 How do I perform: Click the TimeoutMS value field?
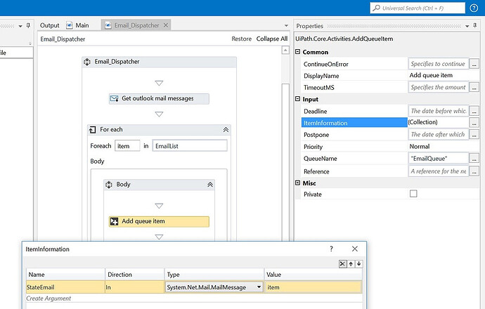(x=438, y=87)
